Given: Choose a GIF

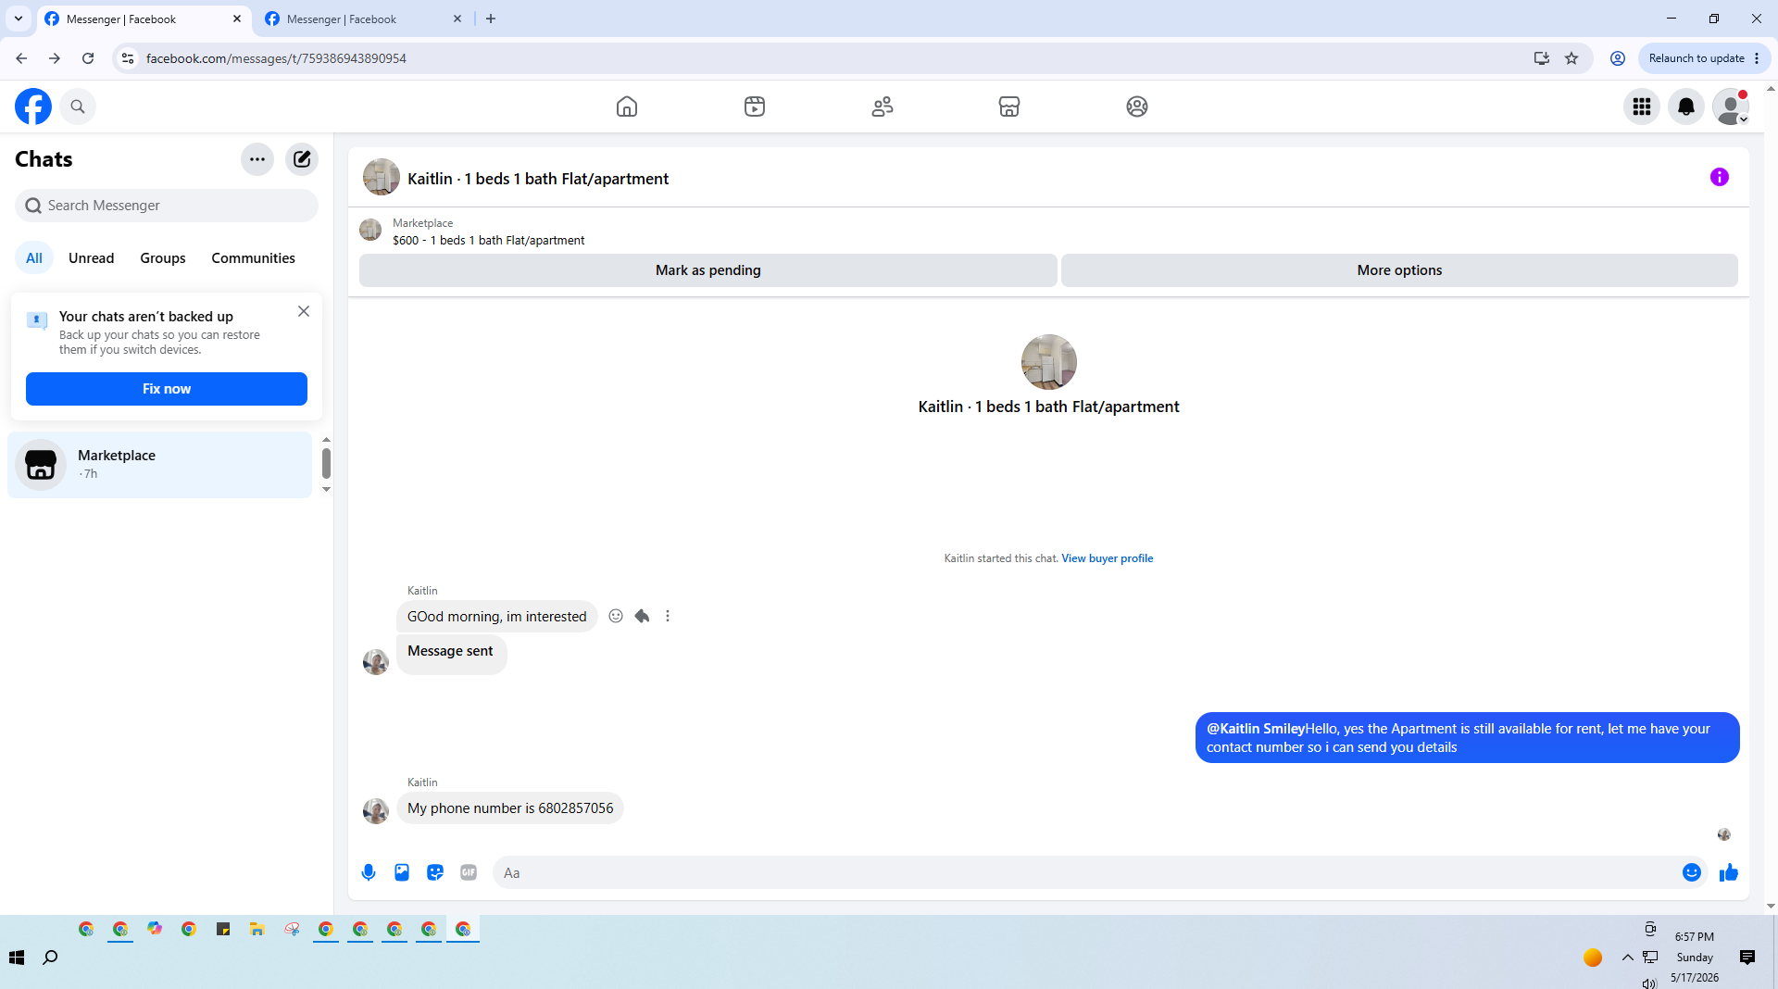Looking at the screenshot, I should pos(469,872).
